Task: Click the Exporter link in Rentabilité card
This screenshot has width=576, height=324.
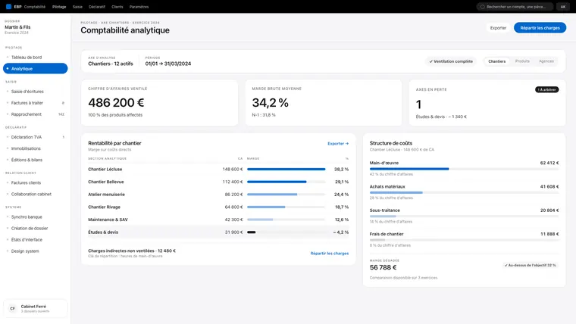Action: click(x=338, y=144)
